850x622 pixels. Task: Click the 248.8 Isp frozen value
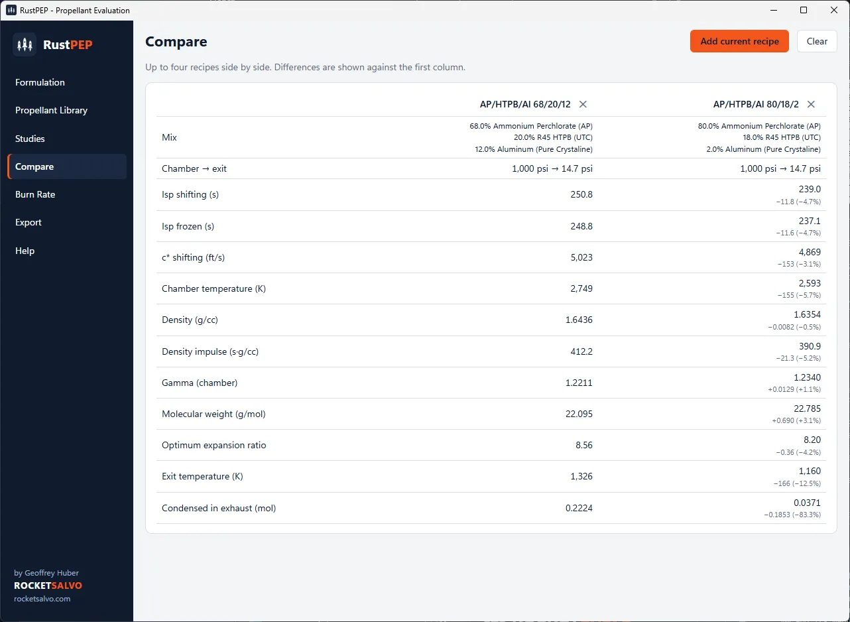[x=581, y=226]
